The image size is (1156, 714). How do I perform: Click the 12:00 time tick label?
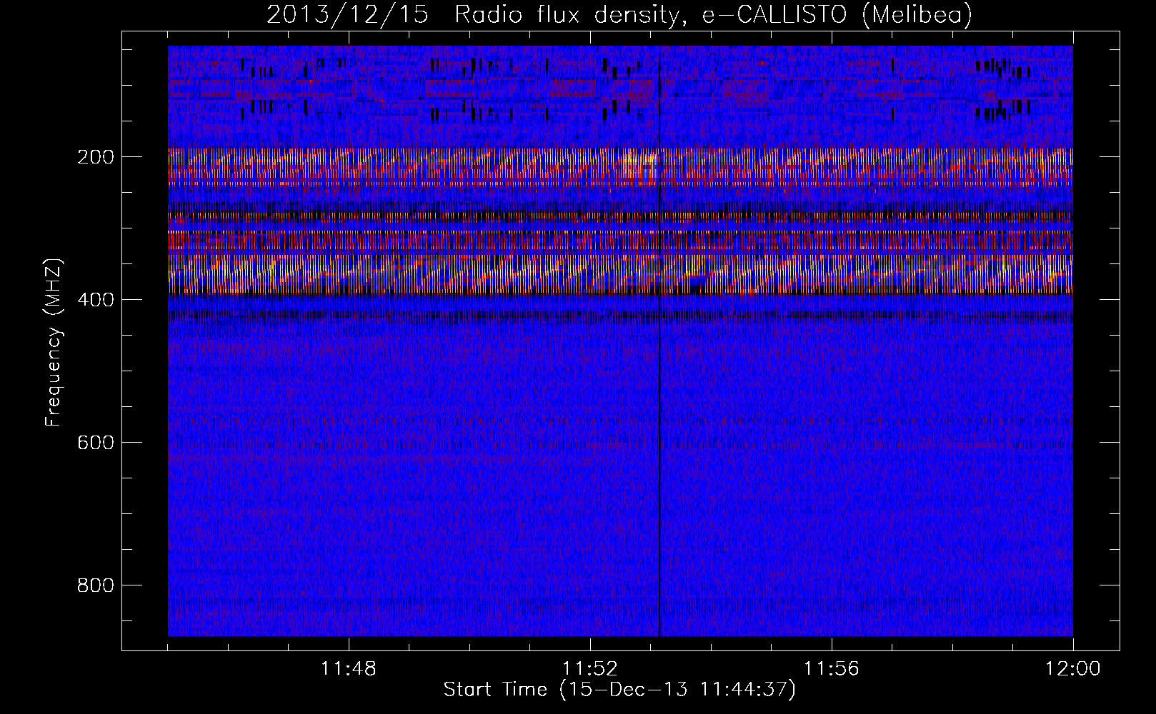pyautogui.click(x=1073, y=669)
